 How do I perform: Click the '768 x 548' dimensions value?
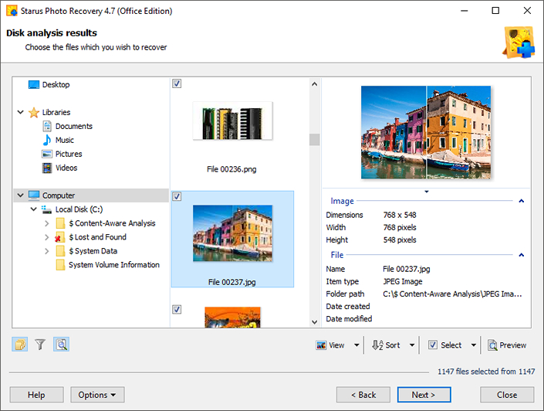click(400, 215)
